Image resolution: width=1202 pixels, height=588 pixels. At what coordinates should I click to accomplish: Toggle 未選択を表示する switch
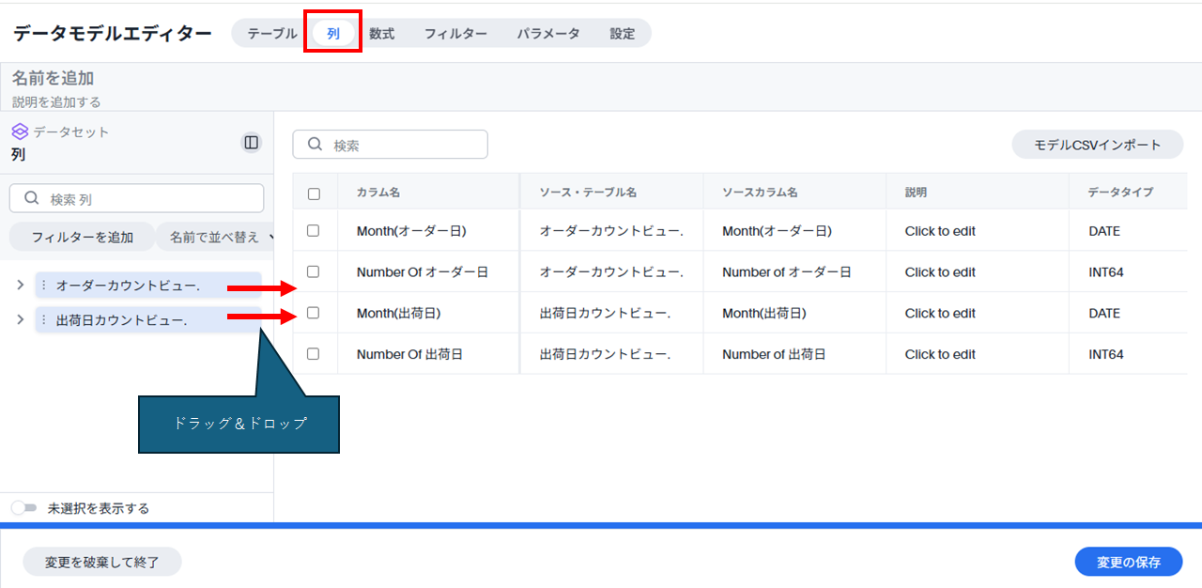(24, 508)
